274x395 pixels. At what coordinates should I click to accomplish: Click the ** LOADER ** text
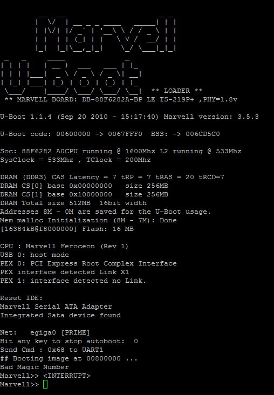pos(177,91)
